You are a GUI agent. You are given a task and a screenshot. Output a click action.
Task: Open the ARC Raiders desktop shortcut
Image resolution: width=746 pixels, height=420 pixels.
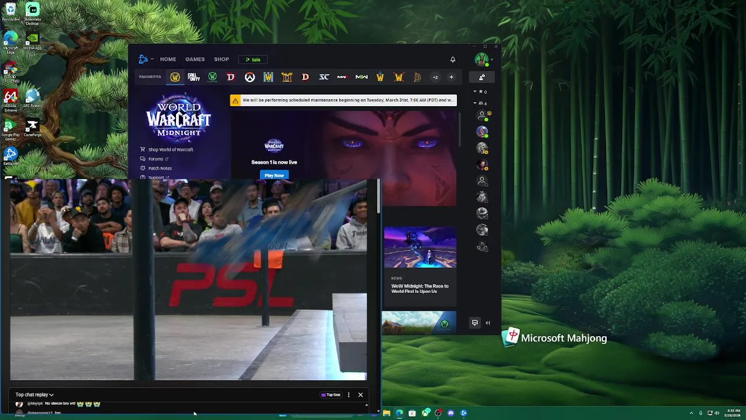coord(33,98)
